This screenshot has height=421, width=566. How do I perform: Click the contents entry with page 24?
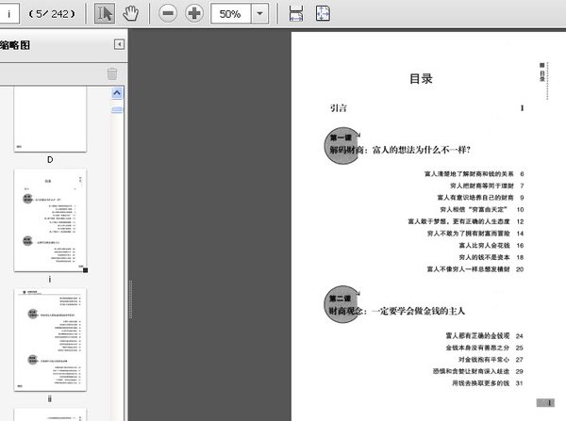tap(485, 335)
